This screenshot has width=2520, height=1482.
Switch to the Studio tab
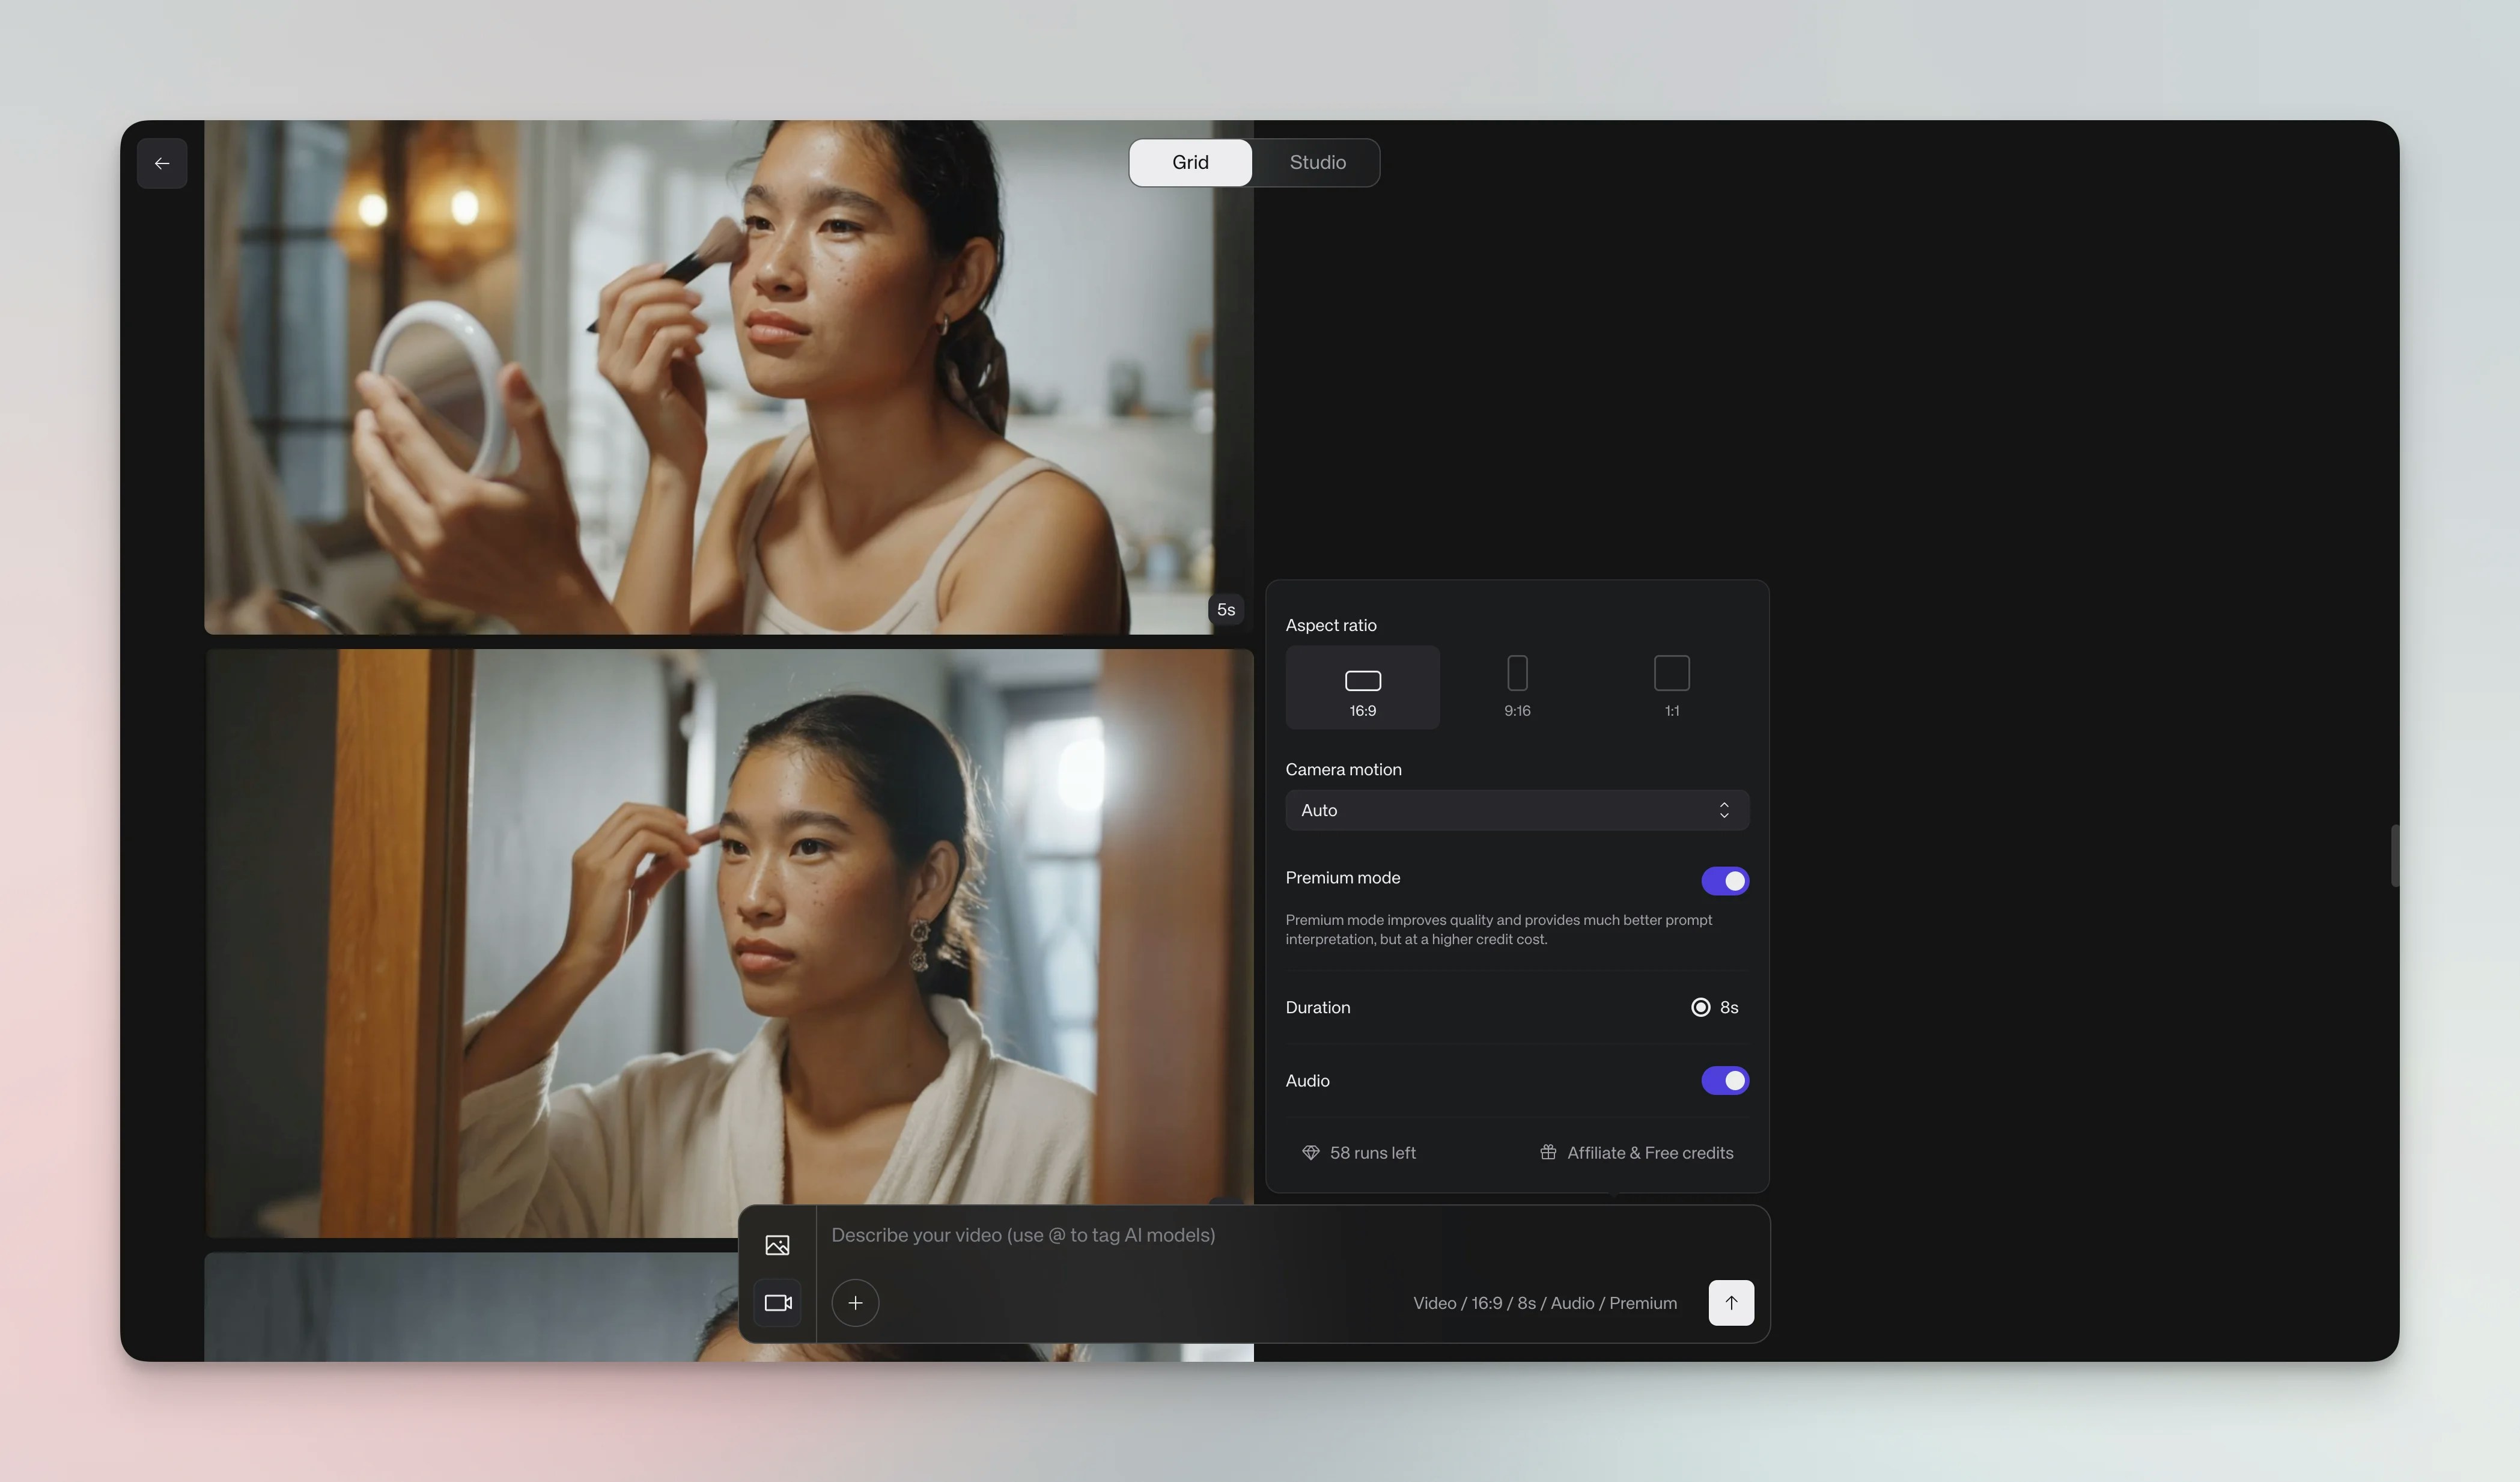pos(1317,163)
